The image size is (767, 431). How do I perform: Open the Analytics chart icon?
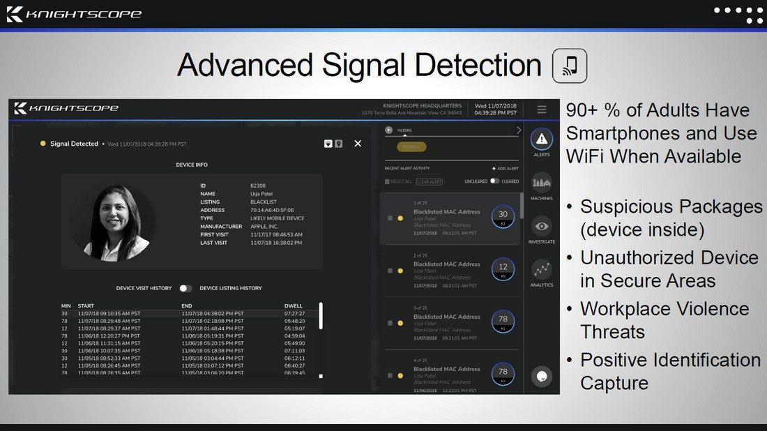(542, 270)
